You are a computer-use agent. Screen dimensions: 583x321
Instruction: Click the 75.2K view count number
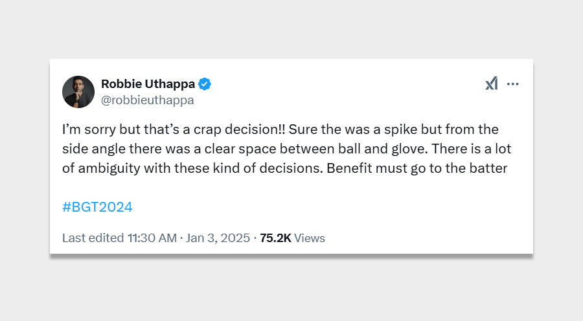(x=275, y=238)
